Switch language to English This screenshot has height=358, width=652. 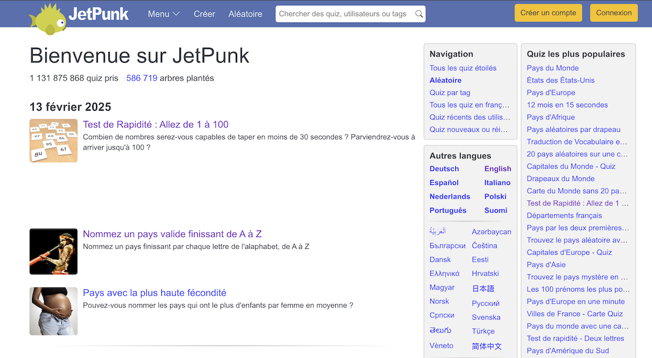498,169
